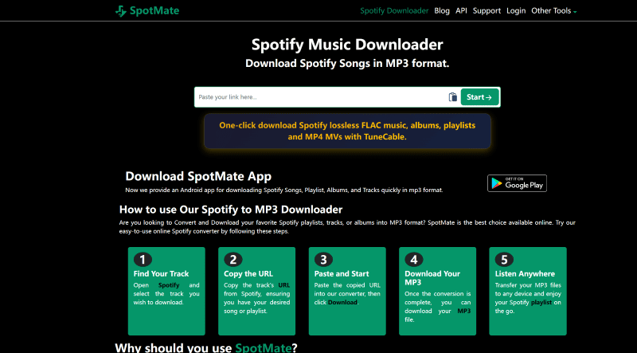The height and width of the screenshot is (353, 637).
Task: Click the step 5 number badge
Action: pos(504,260)
